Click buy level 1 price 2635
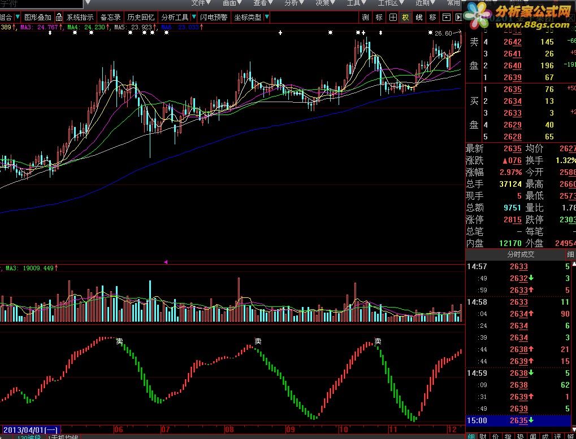The height and width of the screenshot is (439, 576). click(x=513, y=89)
